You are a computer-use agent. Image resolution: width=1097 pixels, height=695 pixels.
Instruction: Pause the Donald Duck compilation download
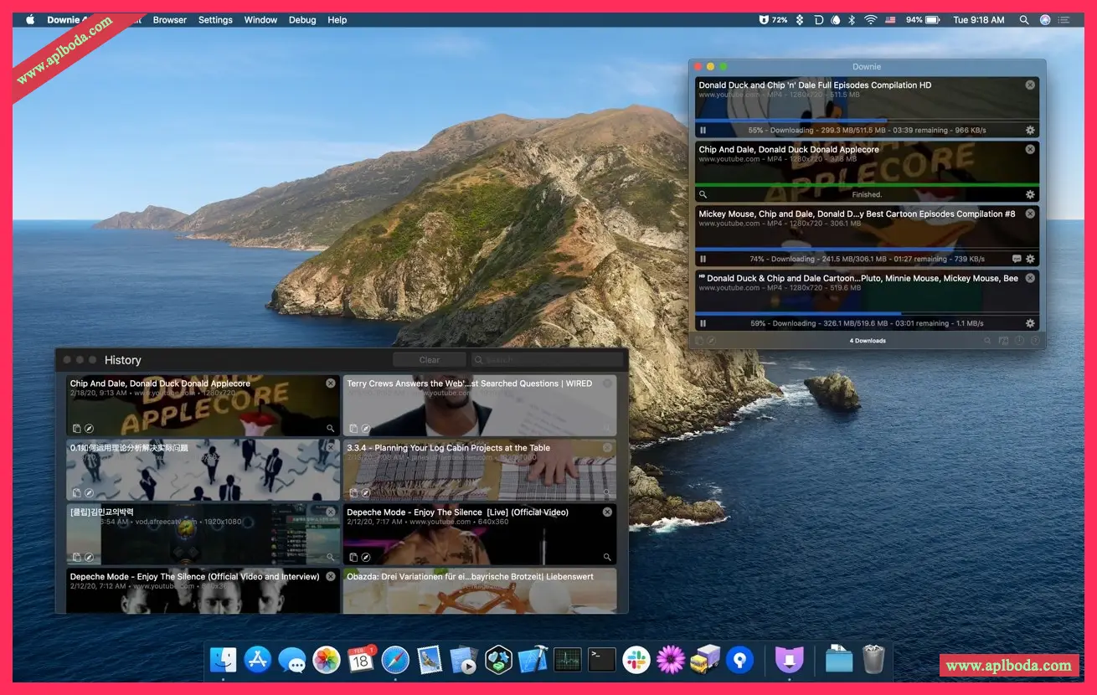(703, 130)
